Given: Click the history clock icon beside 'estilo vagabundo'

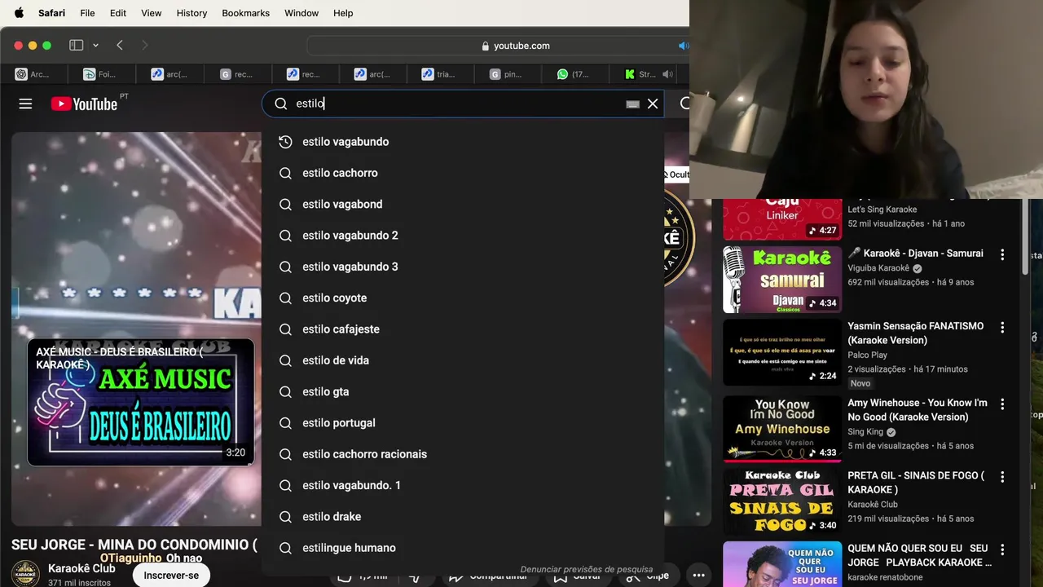Looking at the screenshot, I should [285, 142].
